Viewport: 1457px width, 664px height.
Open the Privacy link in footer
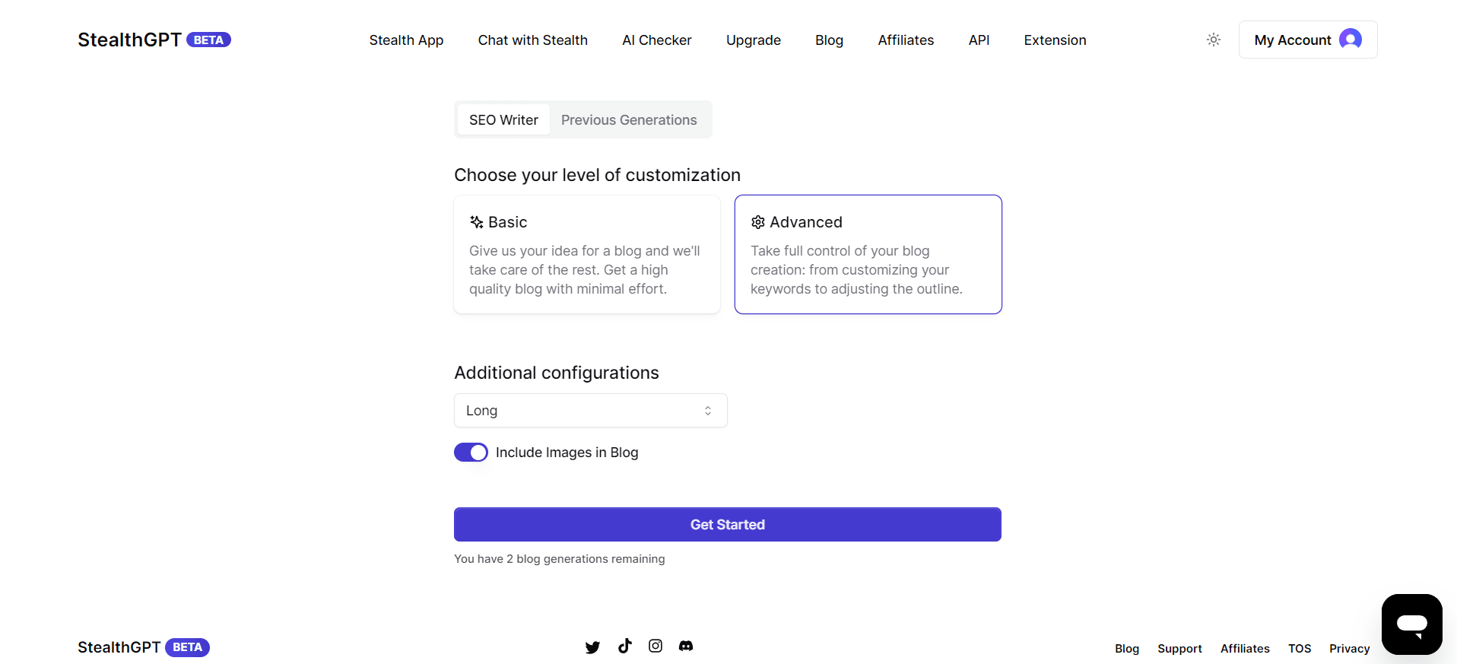pyautogui.click(x=1349, y=649)
